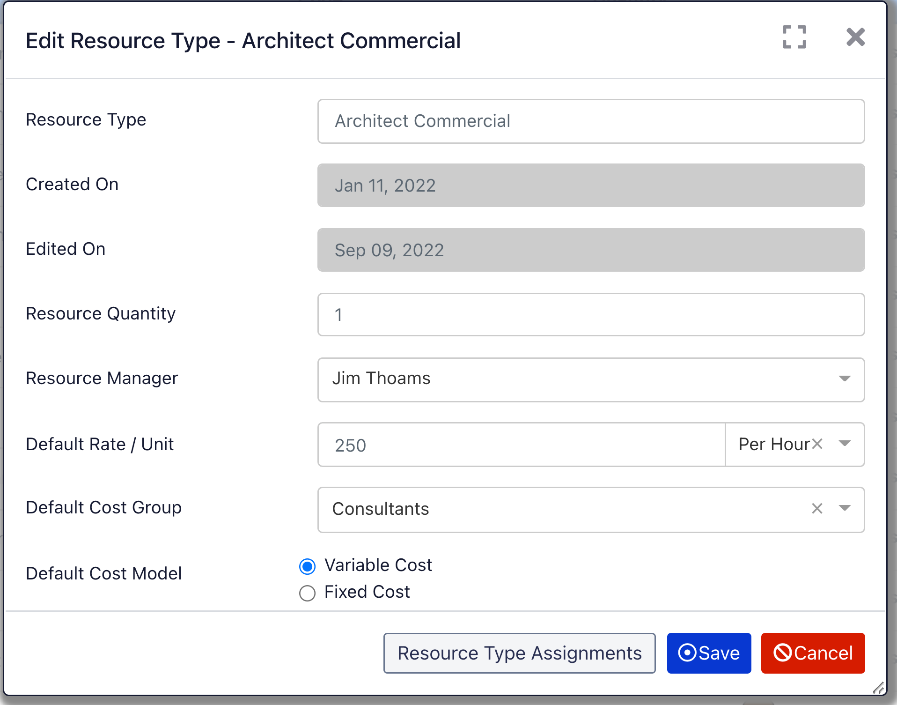
Task: Open the rate unit dropdown
Action: point(845,444)
